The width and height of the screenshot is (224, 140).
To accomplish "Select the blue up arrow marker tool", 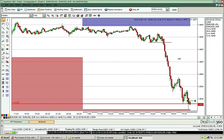I will (3, 87).
